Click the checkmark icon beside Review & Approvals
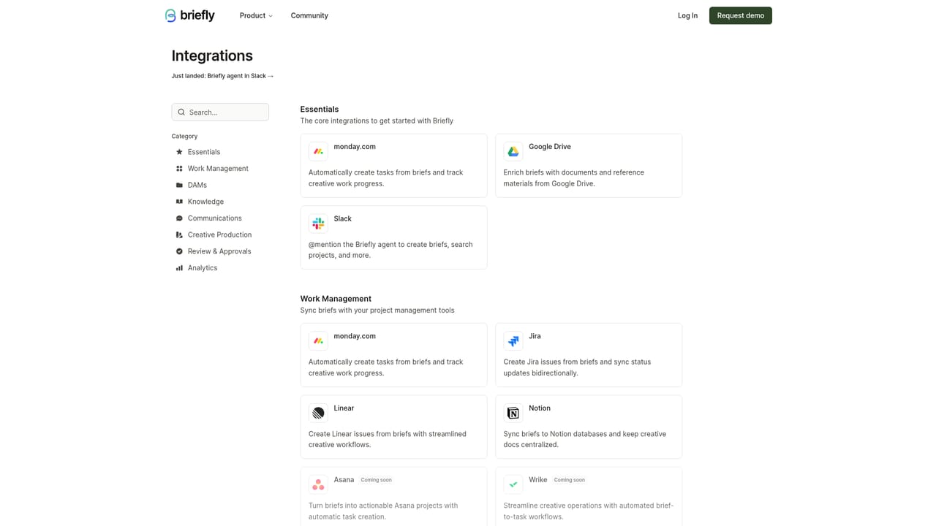 [179, 251]
